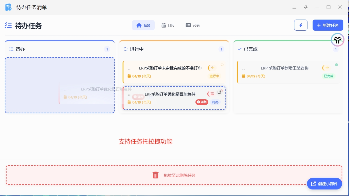The width and height of the screenshot is (349, 196).
Task: Click the 待办任务 page heading
Action: 28,26
